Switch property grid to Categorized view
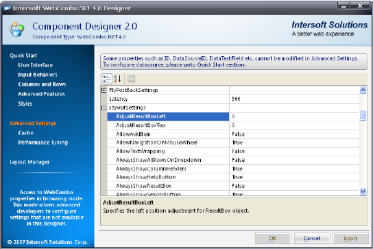Image resolution: width=373 pixels, height=249 pixels. click(x=106, y=79)
